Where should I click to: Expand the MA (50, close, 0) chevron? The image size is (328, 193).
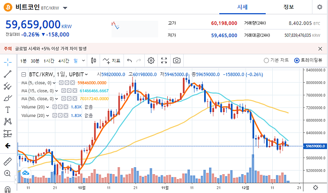[x=57, y=99]
